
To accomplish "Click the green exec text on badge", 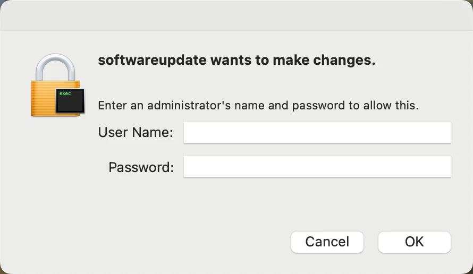I will point(65,93).
